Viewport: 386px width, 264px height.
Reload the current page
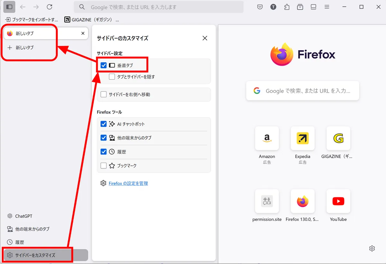49,7
